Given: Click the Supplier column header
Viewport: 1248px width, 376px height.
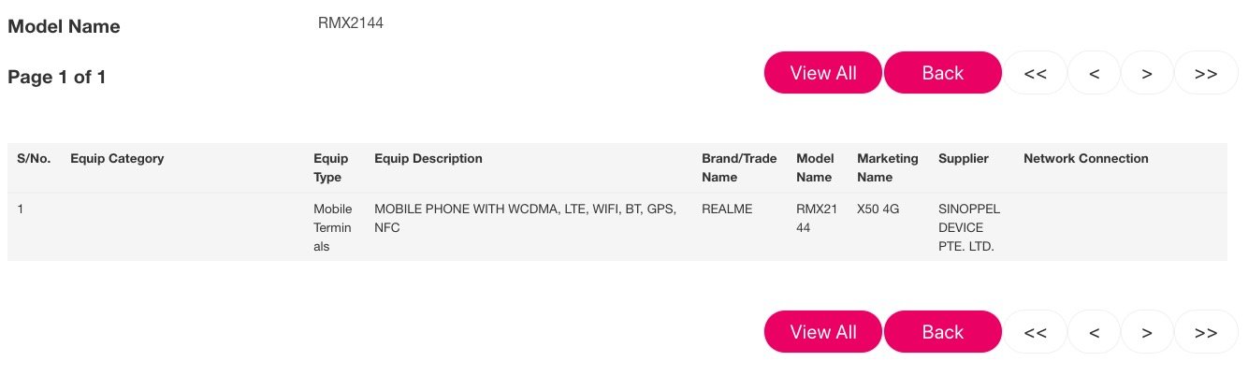Looking at the screenshot, I should pyautogui.click(x=964, y=159).
